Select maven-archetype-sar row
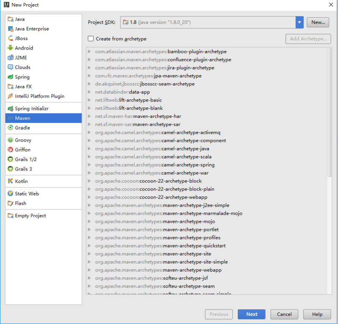338x324 pixels. point(207,124)
